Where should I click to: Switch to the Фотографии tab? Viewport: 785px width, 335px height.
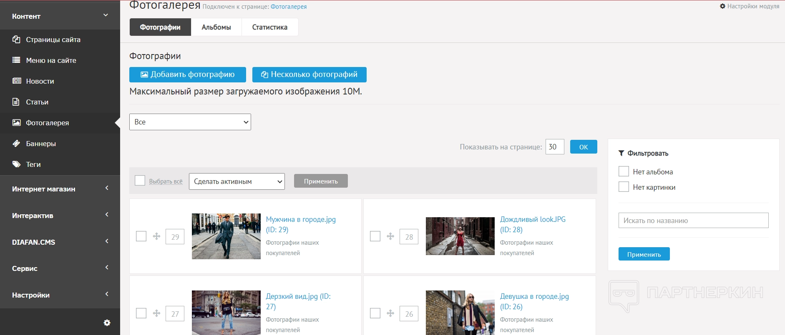[x=160, y=27]
